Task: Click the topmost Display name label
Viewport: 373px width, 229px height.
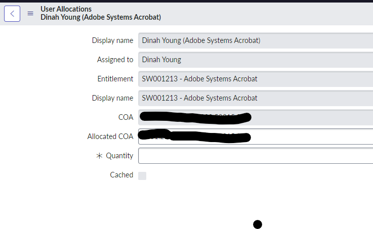Action: [x=112, y=40]
